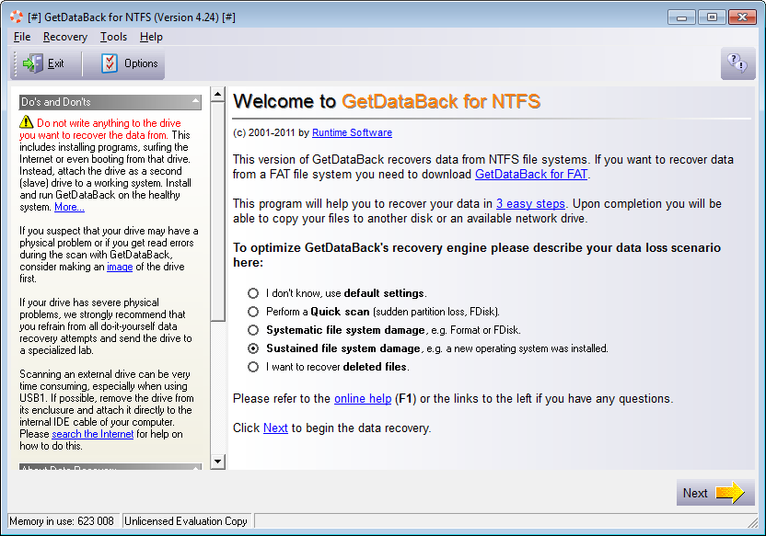Screen dimensions: 766x536
Task: Click the 'search the Internet' link
Action: click(x=92, y=434)
